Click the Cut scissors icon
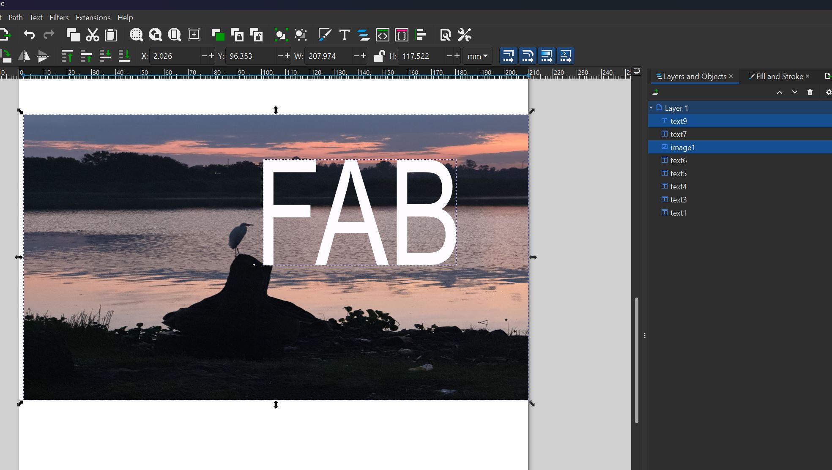The width and height of the screenshot is (832, 470). [92, 35]
